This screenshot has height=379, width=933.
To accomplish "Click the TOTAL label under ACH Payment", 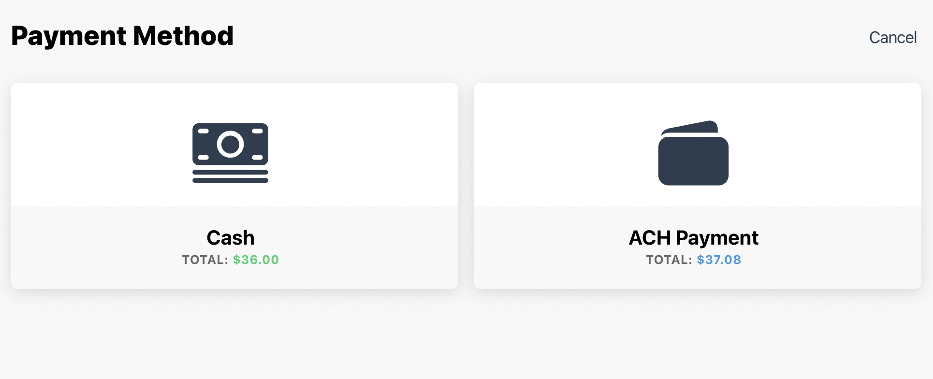I will 669,260.
